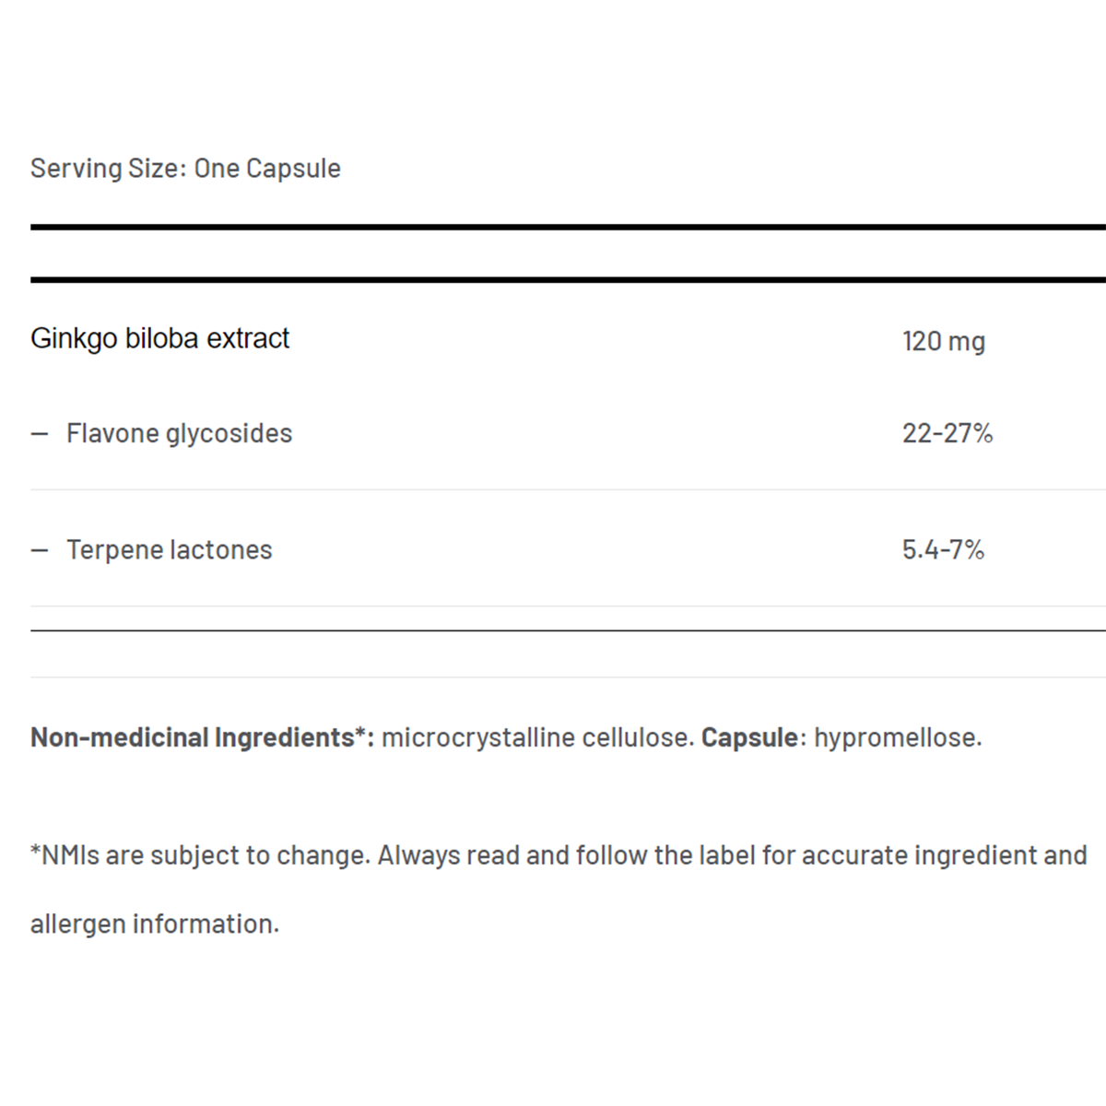
Task: Select the 22-27% percentage value
Action: [x=947, y=433]
